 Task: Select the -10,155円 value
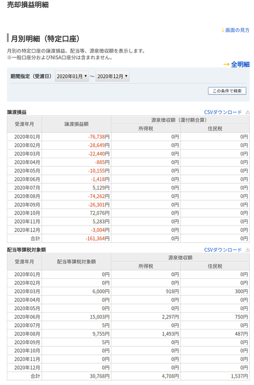pos(98,170)
